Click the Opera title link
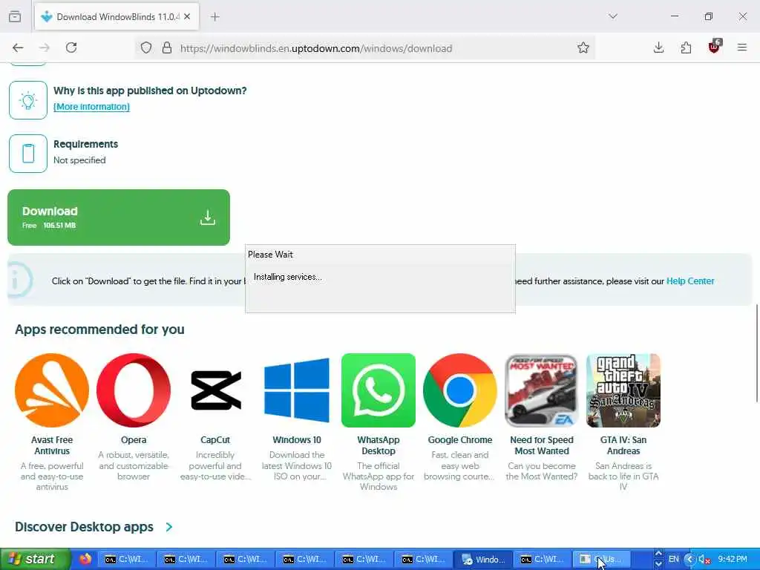 pos(134,440)
